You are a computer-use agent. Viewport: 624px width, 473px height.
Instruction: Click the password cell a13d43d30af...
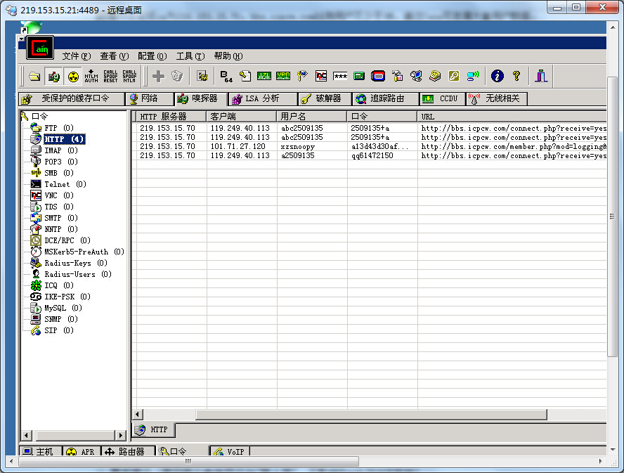(379, 146)
